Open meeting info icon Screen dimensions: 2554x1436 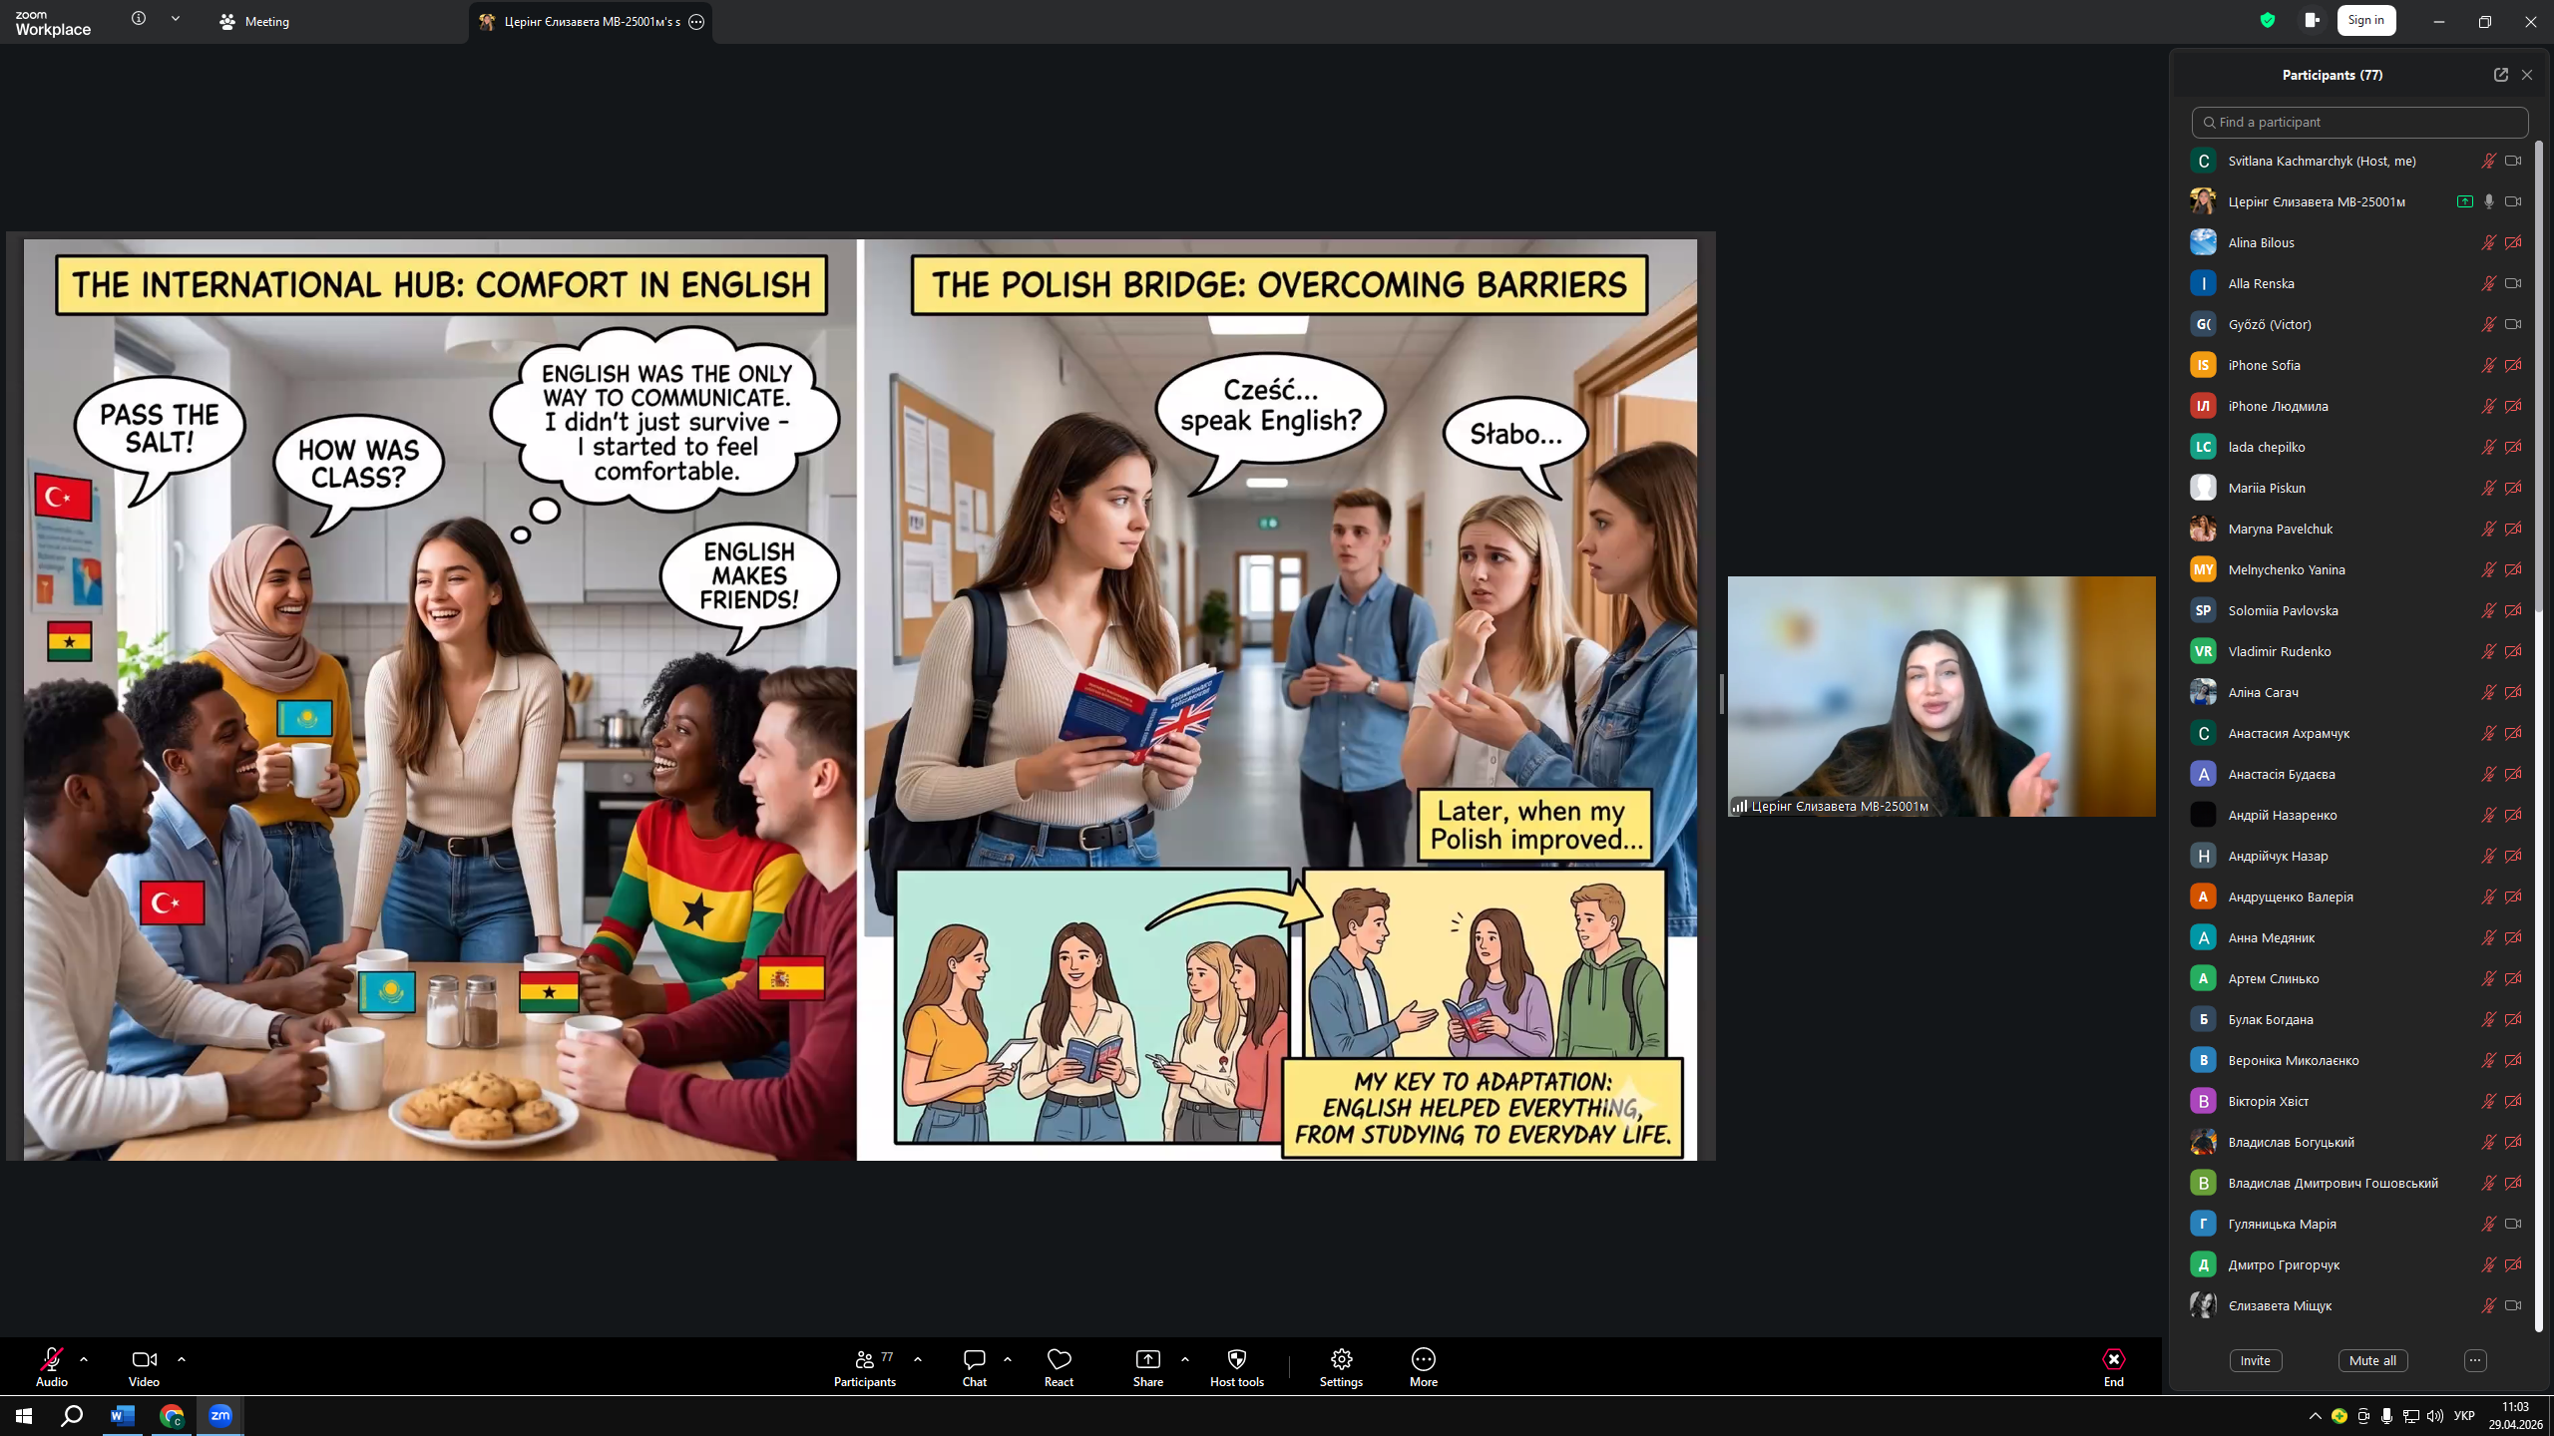[139, 19]
